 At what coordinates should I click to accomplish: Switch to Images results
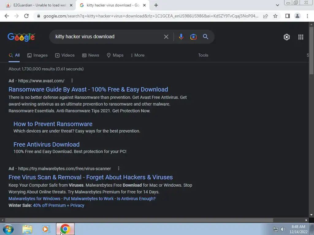click(37, 55)
